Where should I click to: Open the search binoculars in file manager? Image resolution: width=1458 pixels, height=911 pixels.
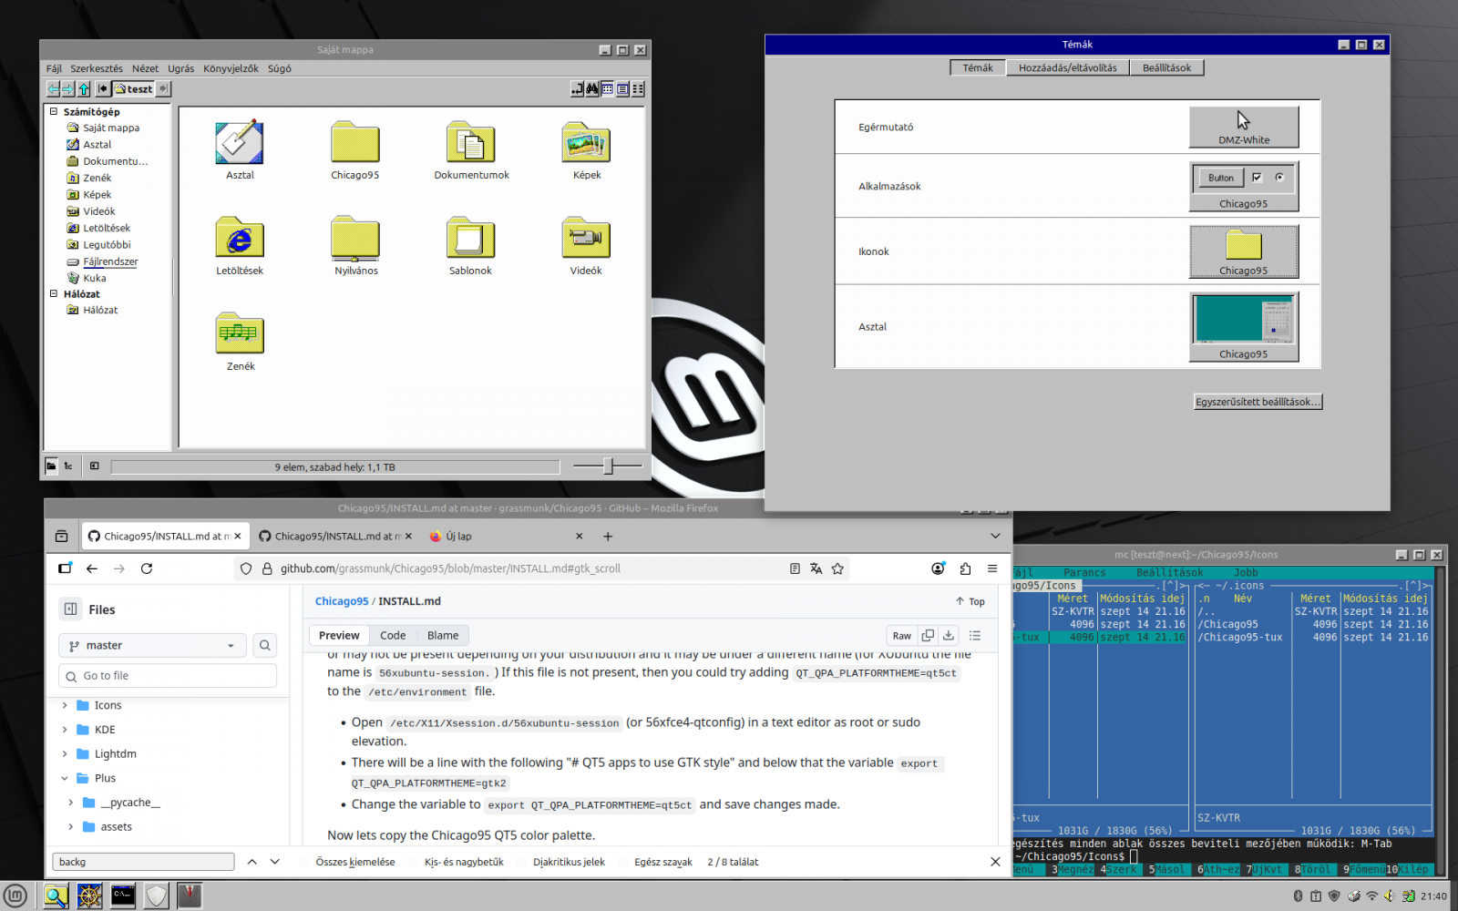pyautogui.click(x=592, y=88)
